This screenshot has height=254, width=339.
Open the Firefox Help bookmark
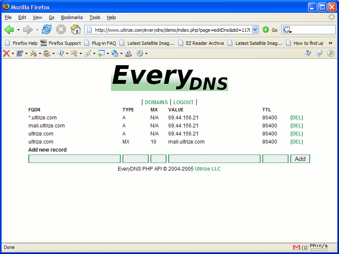21,43
